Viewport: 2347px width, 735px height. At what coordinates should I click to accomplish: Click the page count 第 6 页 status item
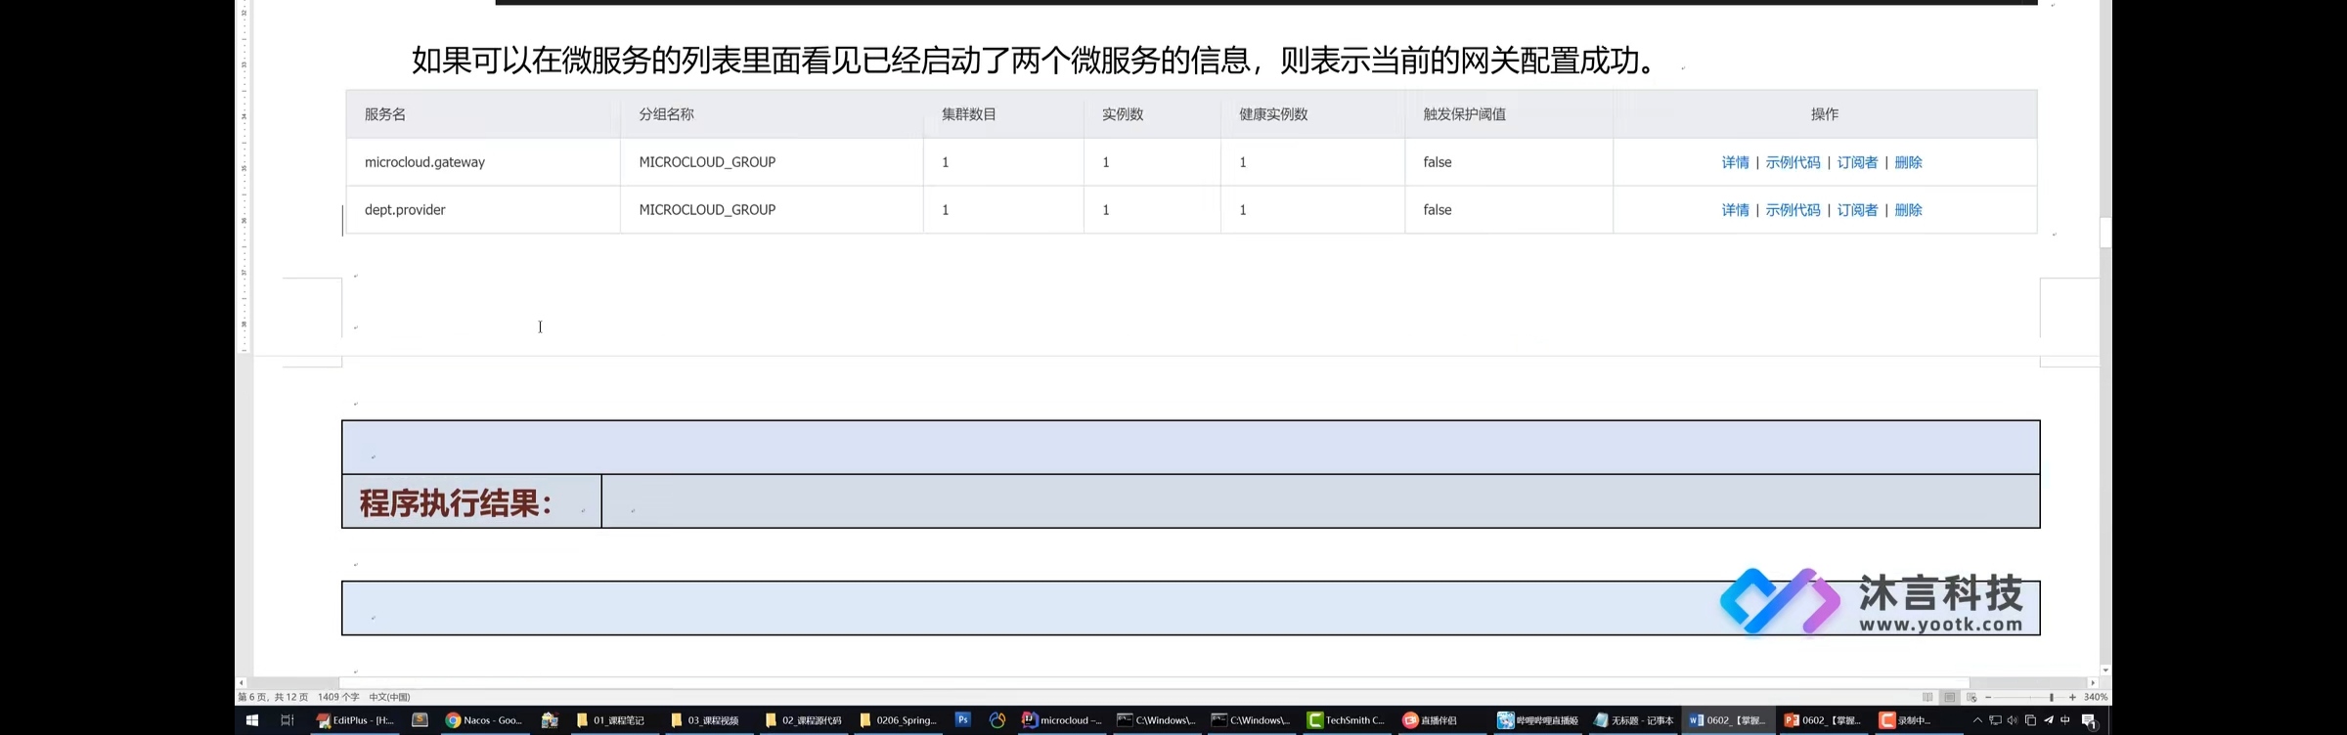(273, 697)
